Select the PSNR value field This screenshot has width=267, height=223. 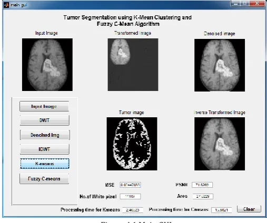(202, 185)
